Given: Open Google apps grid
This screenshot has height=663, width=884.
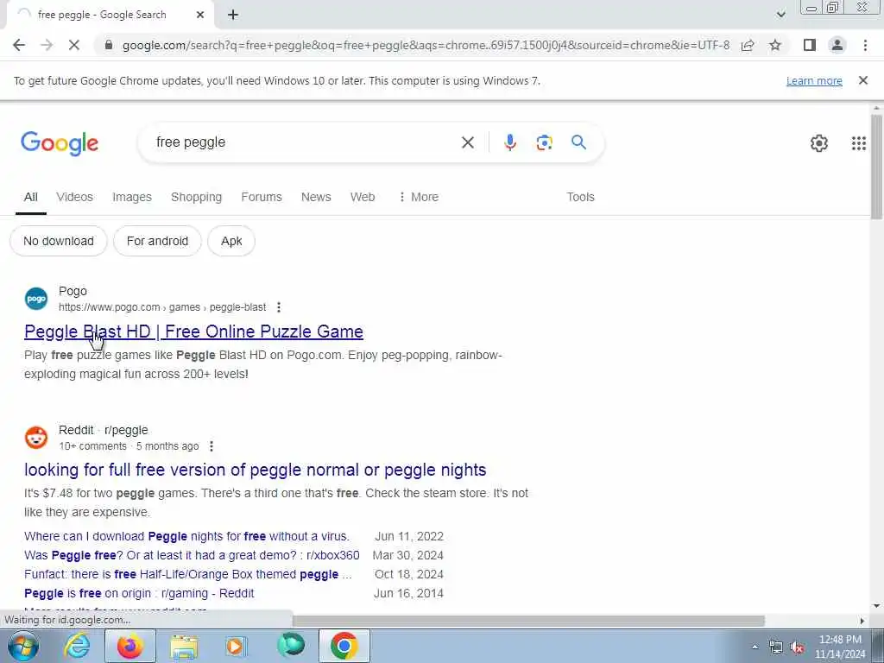Looking at the screenshot, I should (859, 143).
